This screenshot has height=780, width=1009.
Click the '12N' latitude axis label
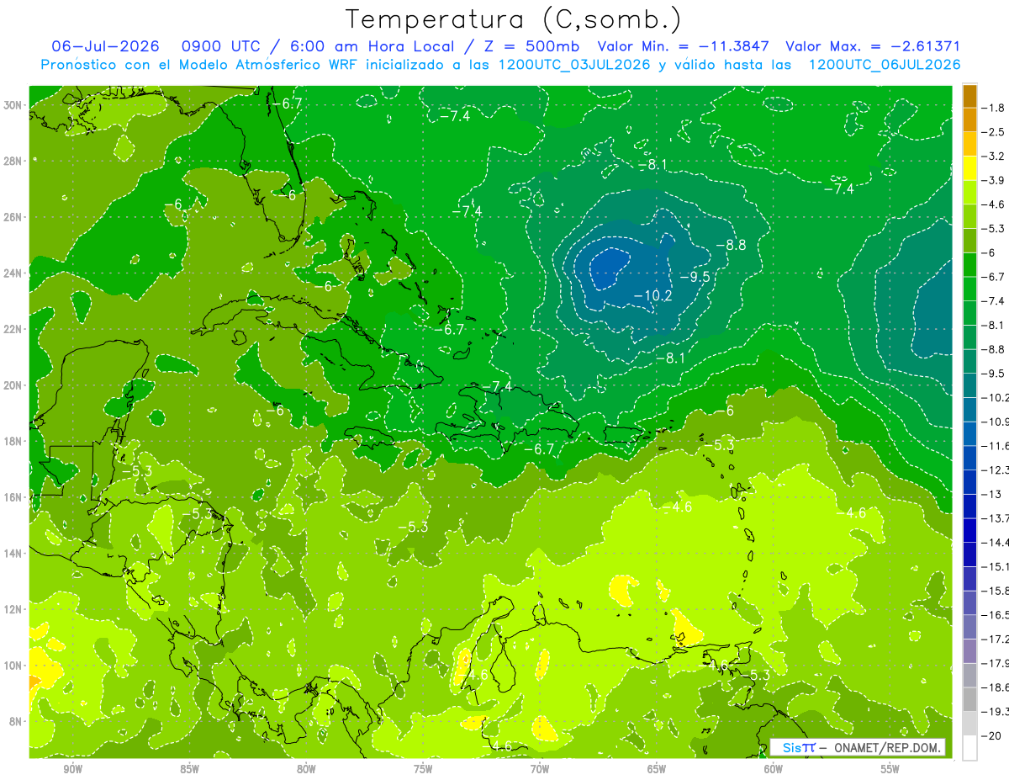[x=14, y=609]
